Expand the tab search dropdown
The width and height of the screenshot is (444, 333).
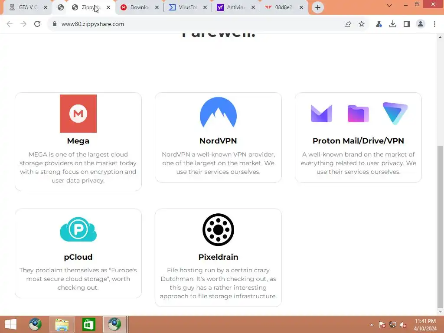(x=389, y=6)
